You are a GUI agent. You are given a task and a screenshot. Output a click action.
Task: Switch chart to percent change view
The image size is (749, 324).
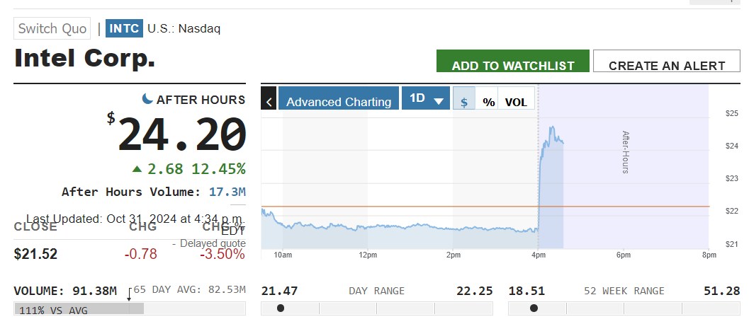[488, 101]
